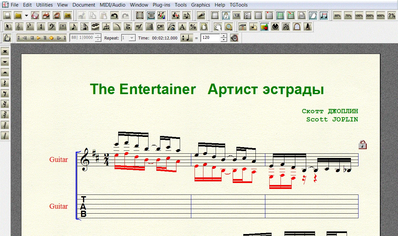398x236 pixels.
Task: Click the Clef tool (bass clef)
Action: (52, 27)
